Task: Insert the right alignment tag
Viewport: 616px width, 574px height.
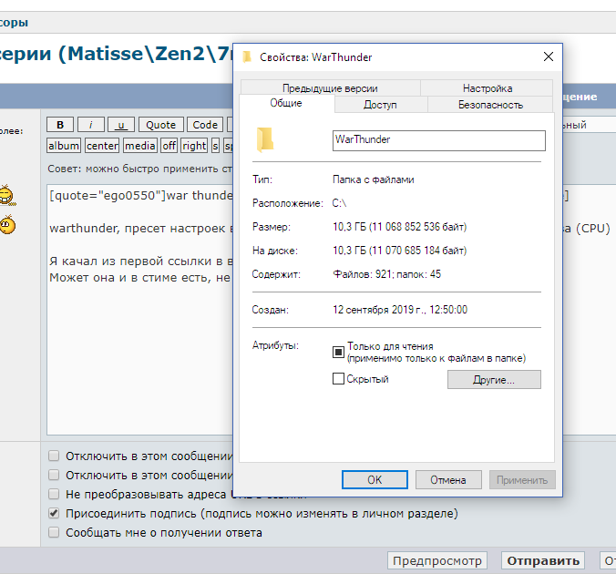Action: [194, 146]
